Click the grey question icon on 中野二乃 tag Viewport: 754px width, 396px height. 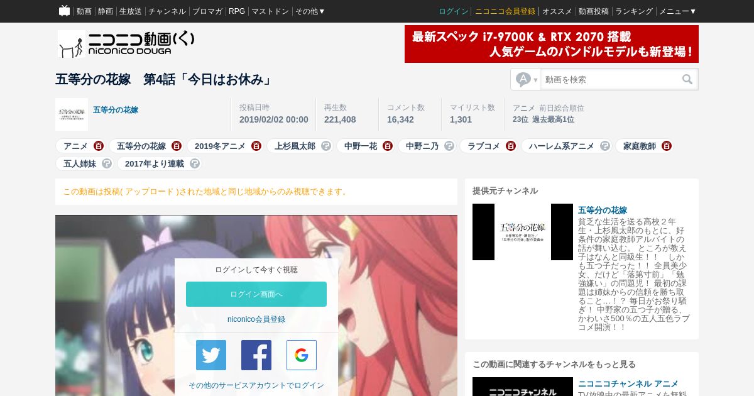tap(449, 146)
